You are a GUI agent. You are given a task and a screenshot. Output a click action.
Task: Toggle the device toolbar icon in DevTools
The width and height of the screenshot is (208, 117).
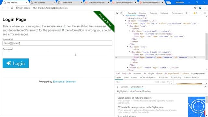(x=122, y=13)
